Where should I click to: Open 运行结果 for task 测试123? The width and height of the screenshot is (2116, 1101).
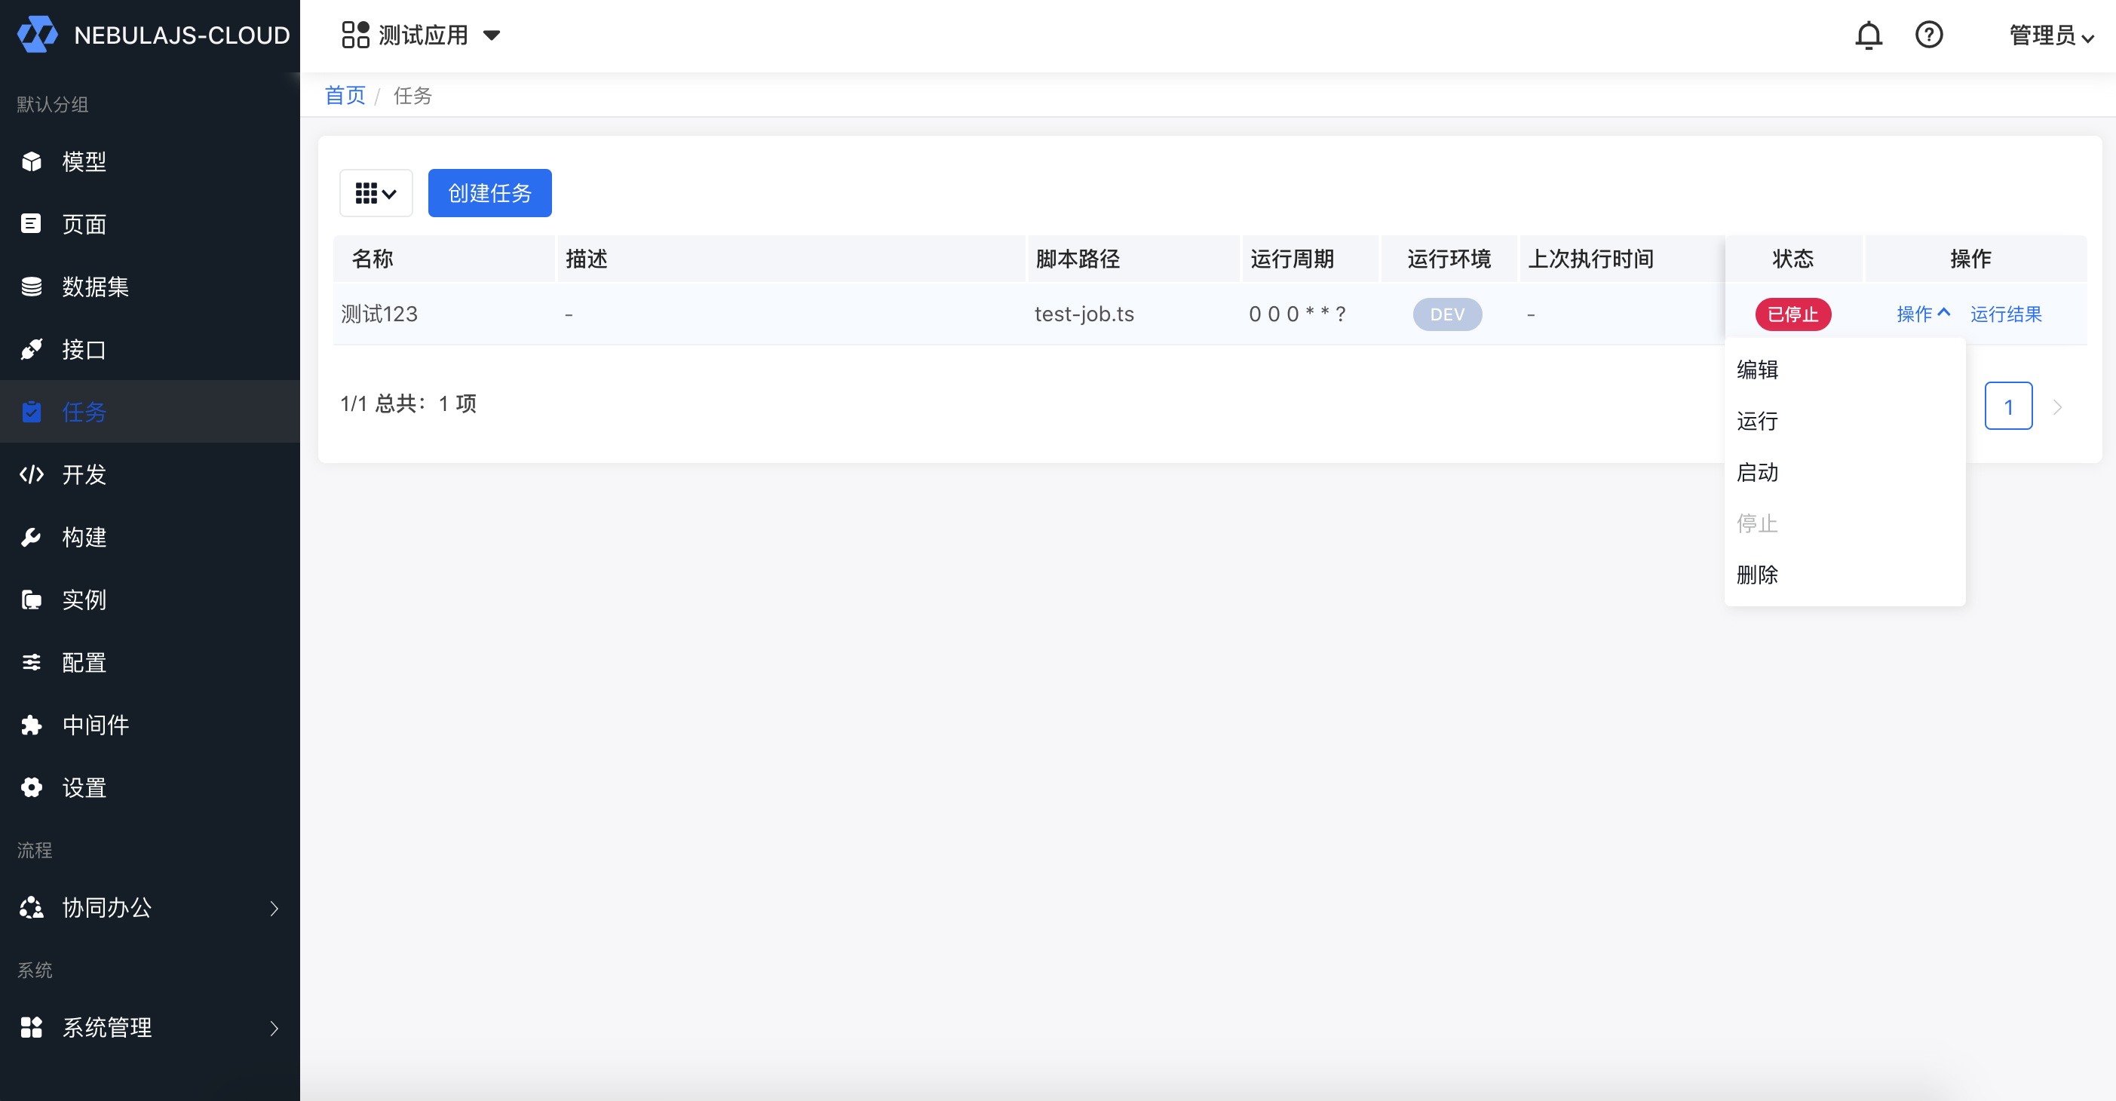point(2006,314)
